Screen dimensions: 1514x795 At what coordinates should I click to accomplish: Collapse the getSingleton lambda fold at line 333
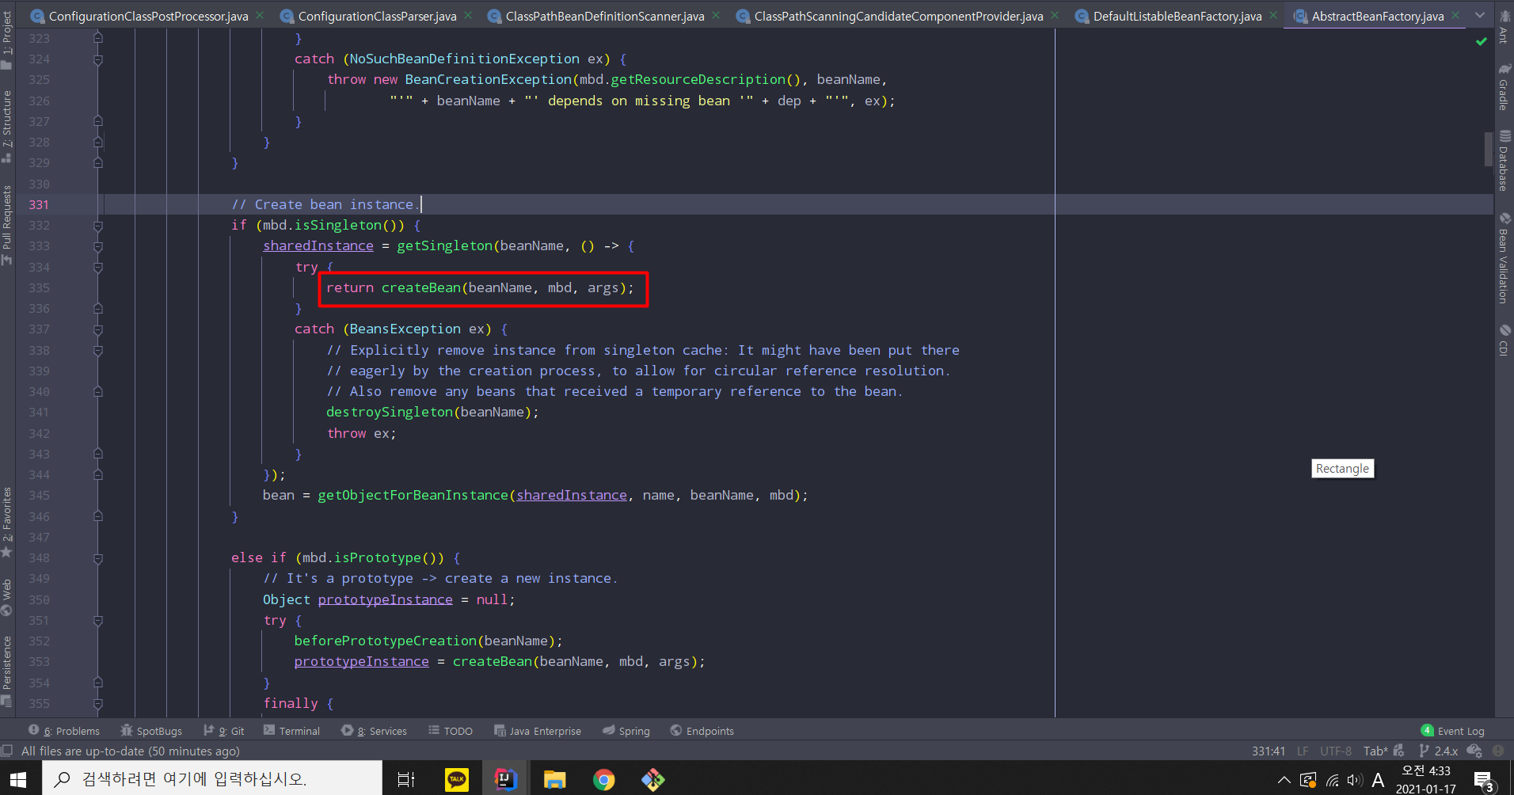click(98, 246)
